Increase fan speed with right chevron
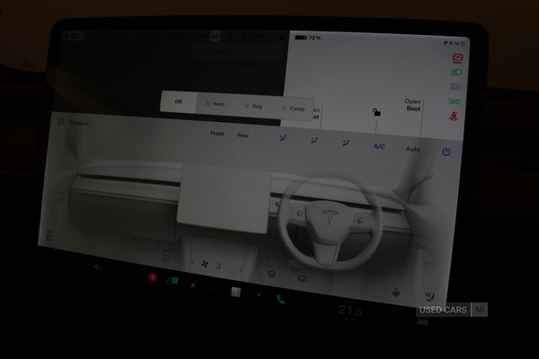This screenshot has width=539, height=359. pos(241,269)
